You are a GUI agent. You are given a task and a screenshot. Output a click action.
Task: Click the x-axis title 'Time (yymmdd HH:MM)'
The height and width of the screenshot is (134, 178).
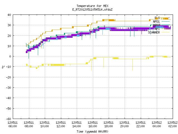(92, 131)
